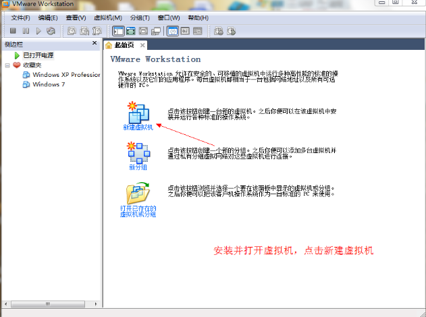Click the Console view toolbar icon
The height and width of the screenshot is (317, 426).
198,31
